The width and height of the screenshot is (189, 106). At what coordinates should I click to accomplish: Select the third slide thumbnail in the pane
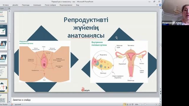(4, 44)
